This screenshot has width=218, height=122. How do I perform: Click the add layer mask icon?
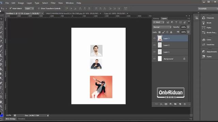click(x=166, y=104)
